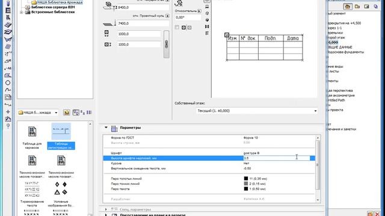Image resolution: width=385 pixels, height=216 pixels.
Task: Click the Перо тонких линий gray swatch
Action: pos(246,184)
